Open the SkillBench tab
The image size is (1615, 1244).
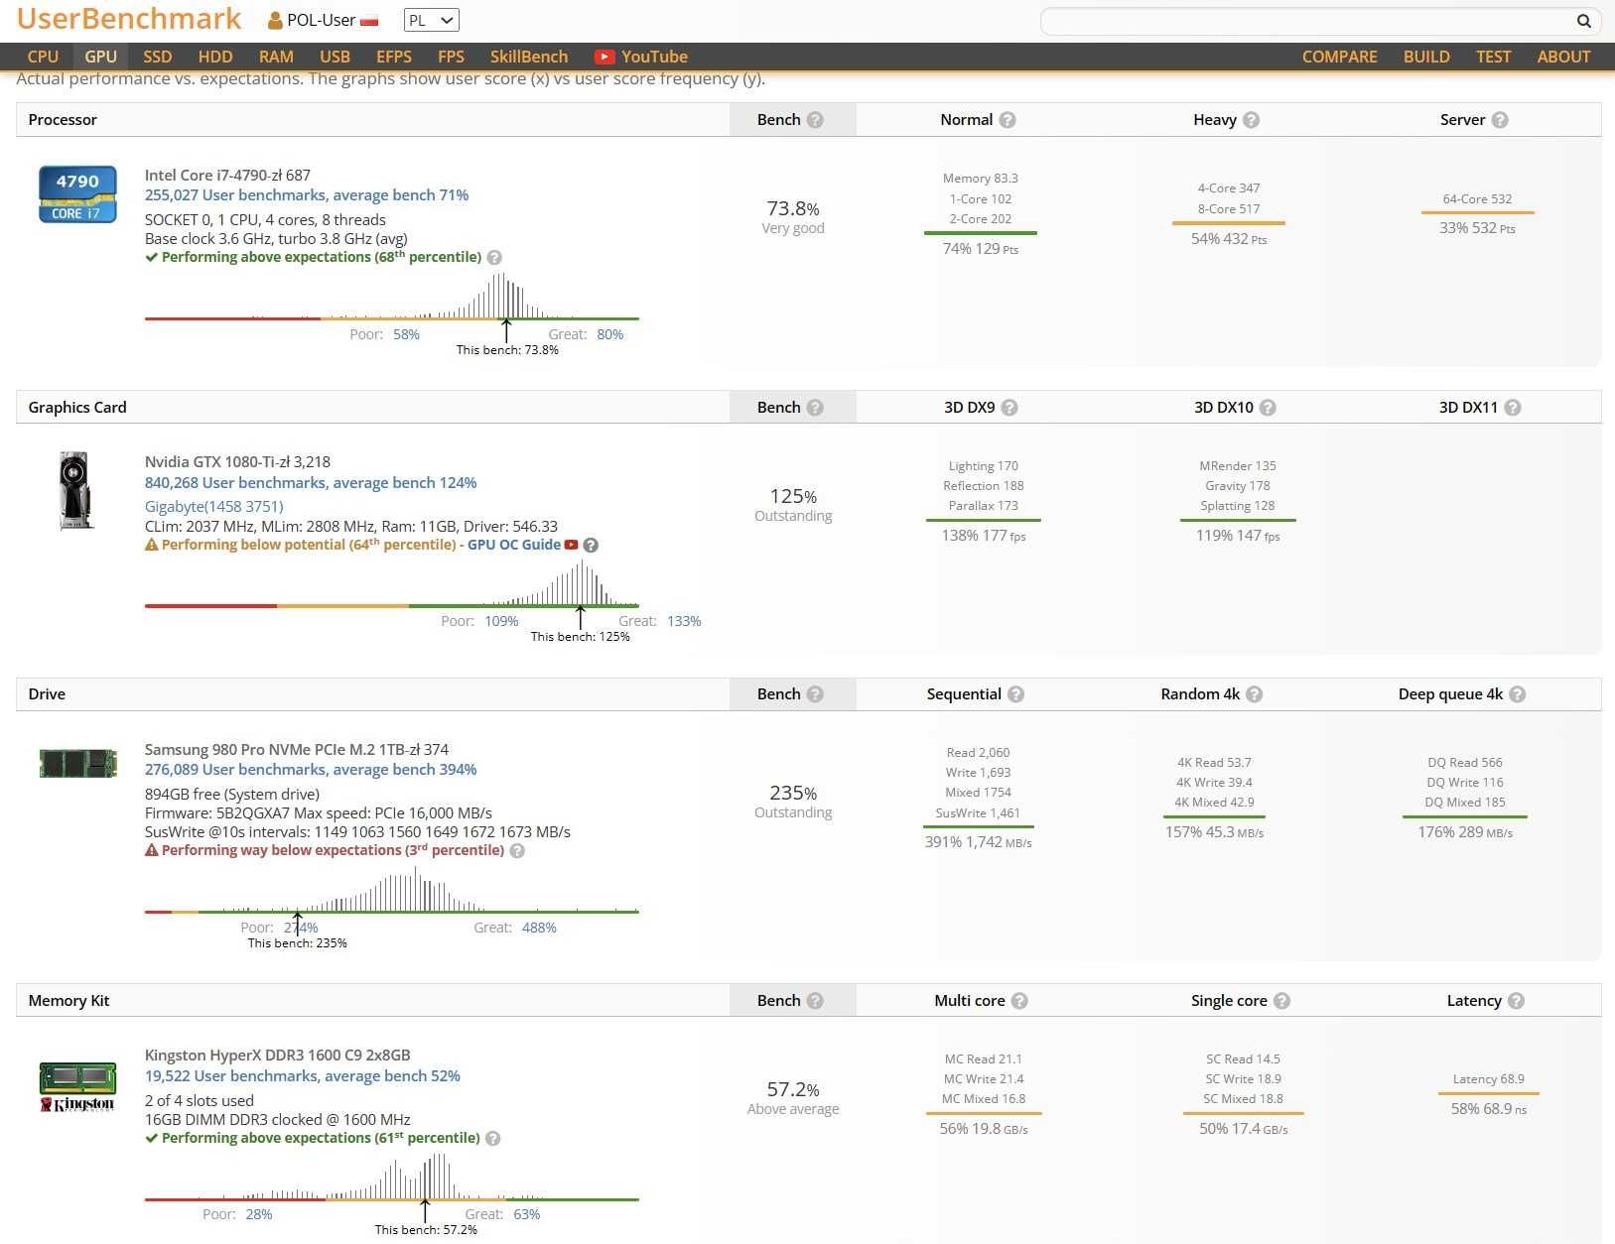click(x=529, y=57)
